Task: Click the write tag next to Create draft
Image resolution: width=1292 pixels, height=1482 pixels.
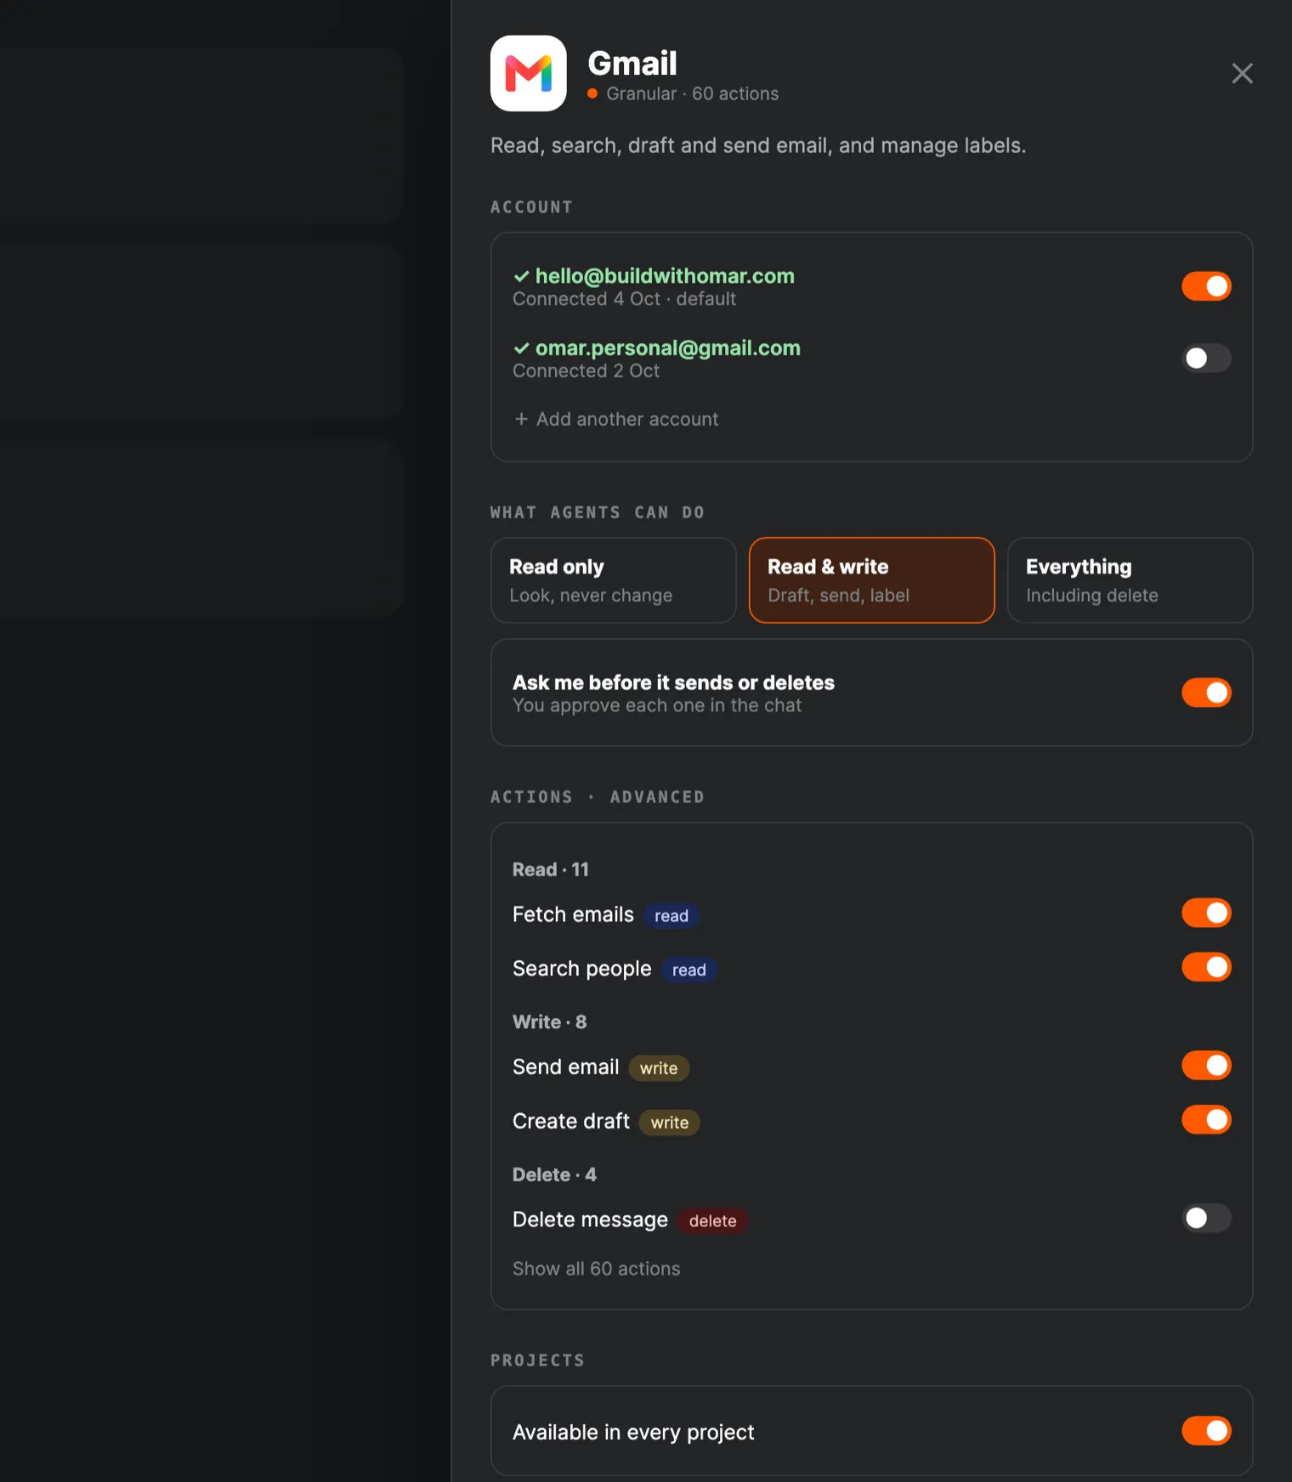Action: point(670,1123)
